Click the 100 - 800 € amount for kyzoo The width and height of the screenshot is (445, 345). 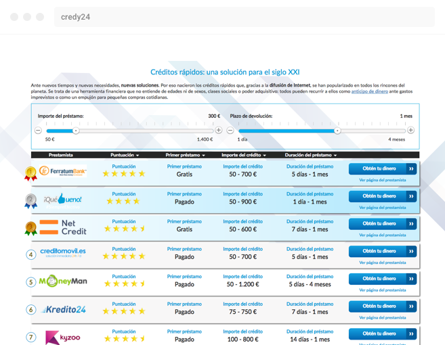(x=243, y=340)
